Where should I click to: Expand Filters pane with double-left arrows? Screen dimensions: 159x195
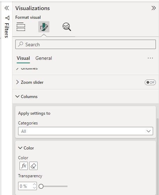point(7,8)
